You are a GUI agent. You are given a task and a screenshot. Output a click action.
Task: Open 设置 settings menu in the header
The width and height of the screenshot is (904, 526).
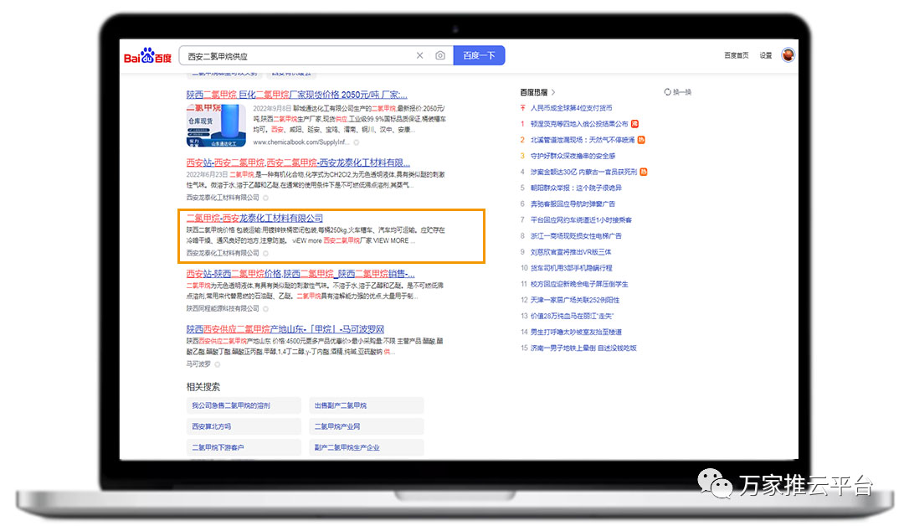[x=766, y=56]
